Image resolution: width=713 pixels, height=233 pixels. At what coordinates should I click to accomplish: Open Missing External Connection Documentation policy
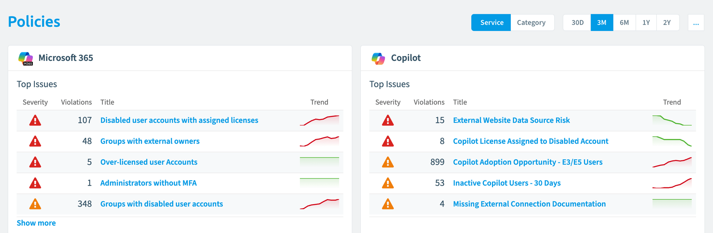(529, 204)
